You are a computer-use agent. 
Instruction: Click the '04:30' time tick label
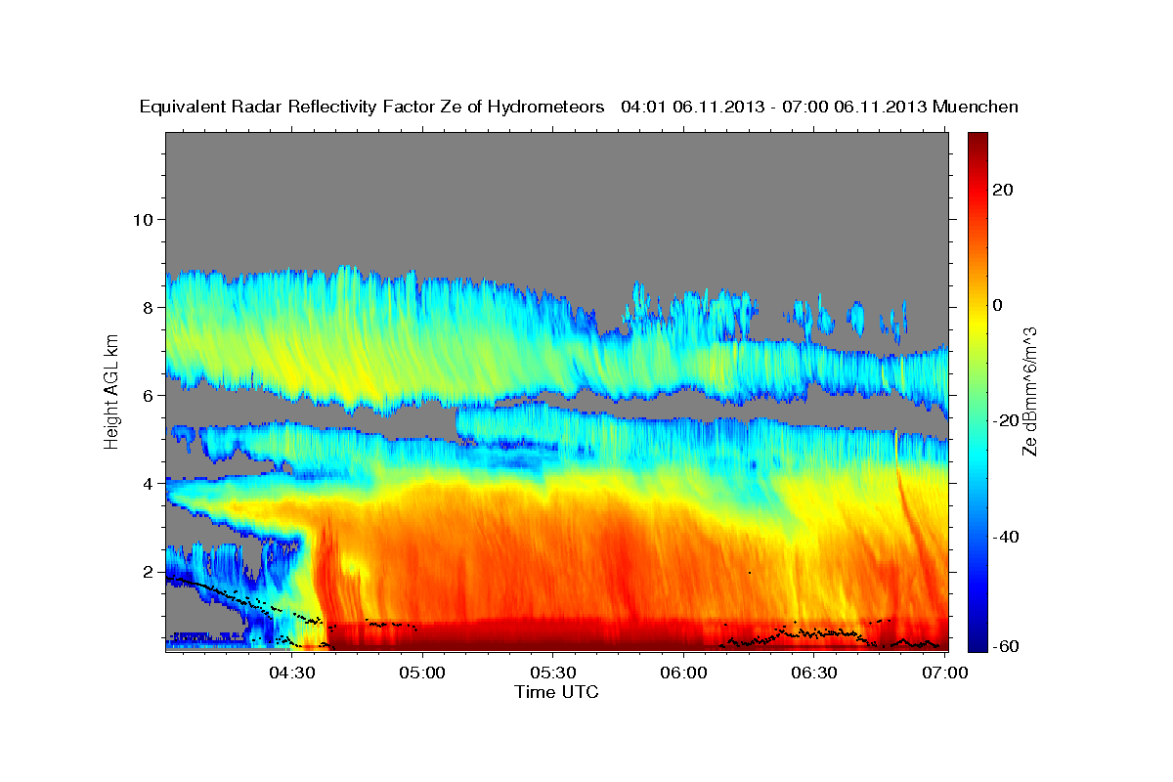pyautogui.click(x=291, y=673)
